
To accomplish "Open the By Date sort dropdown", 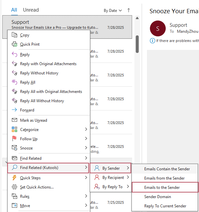I will 113,11.
